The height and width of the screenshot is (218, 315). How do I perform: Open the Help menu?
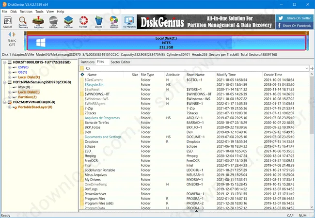tap(61, 12)
